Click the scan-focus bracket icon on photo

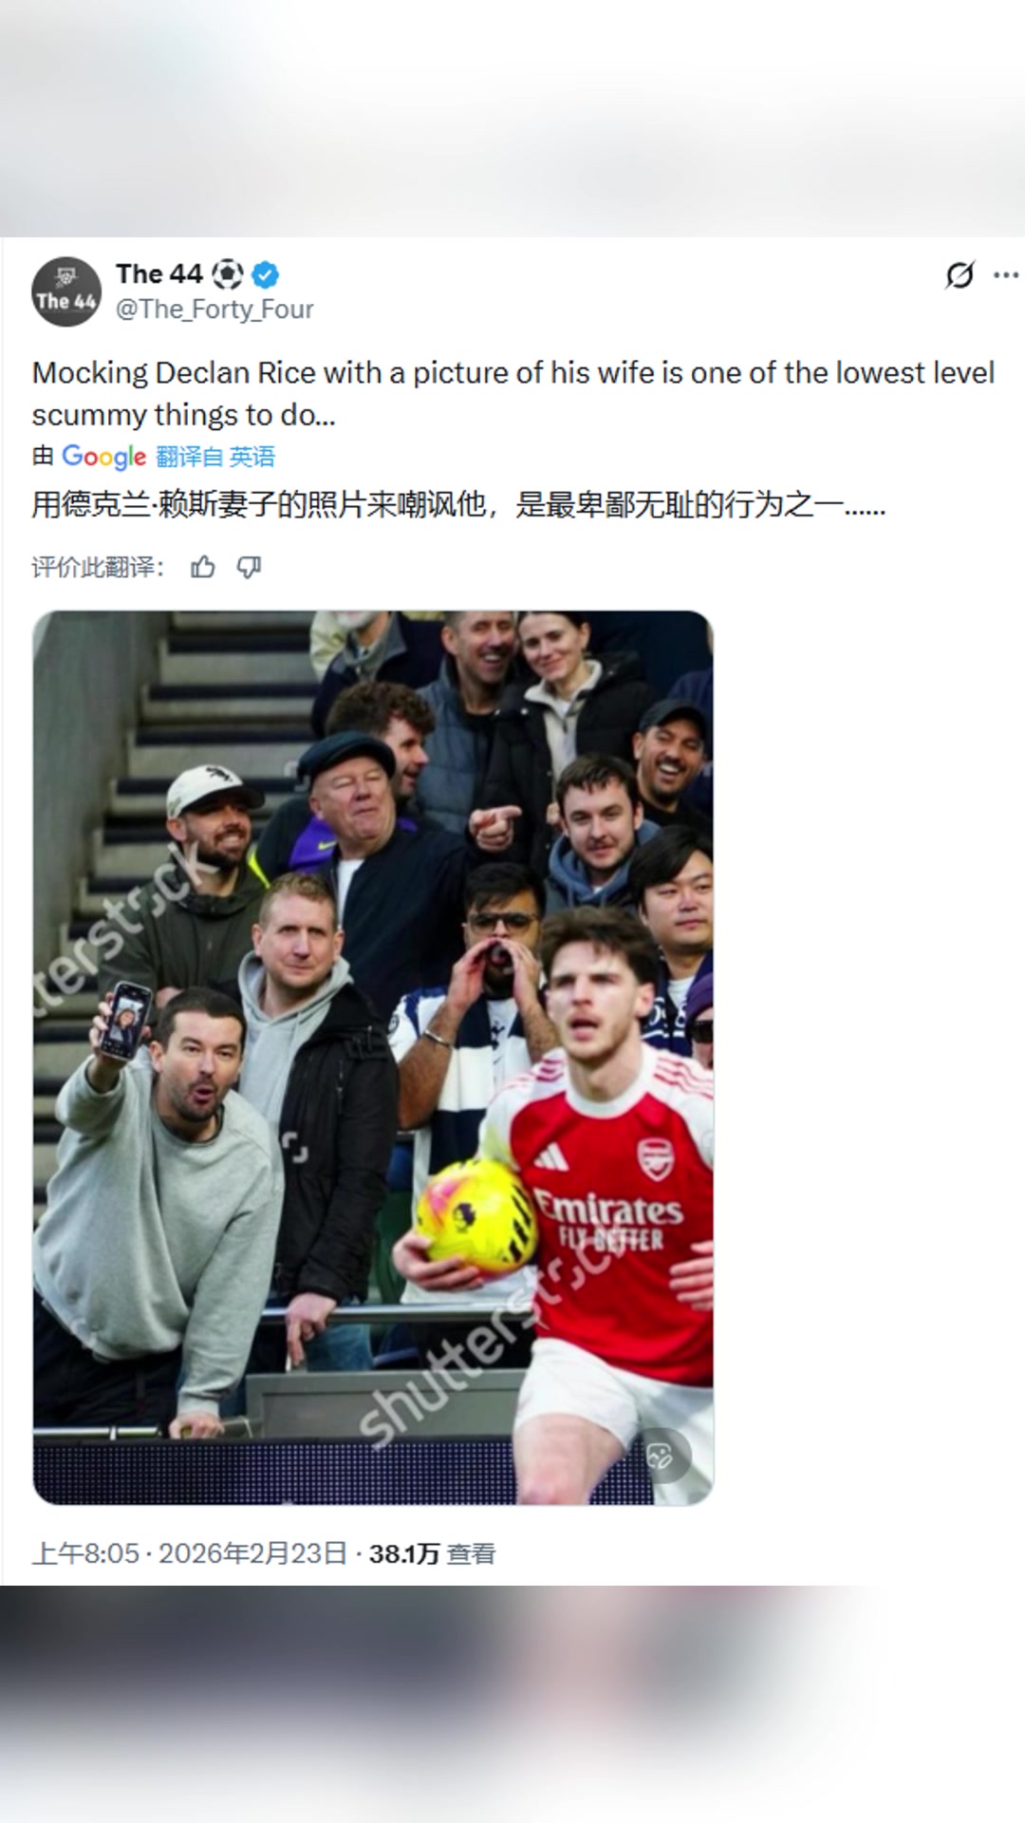click(295, 1147)
